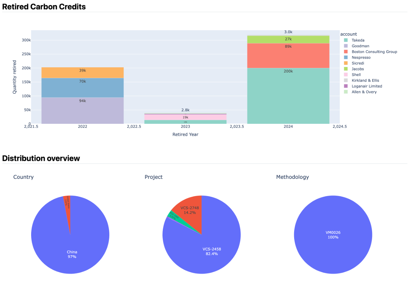Click the 39k Sicredi bar segment
The width and height of the screenshot is (415, 285).
point(82,72)
